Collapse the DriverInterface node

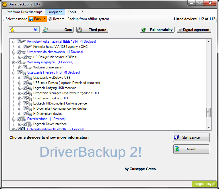[x=13, y=119]
